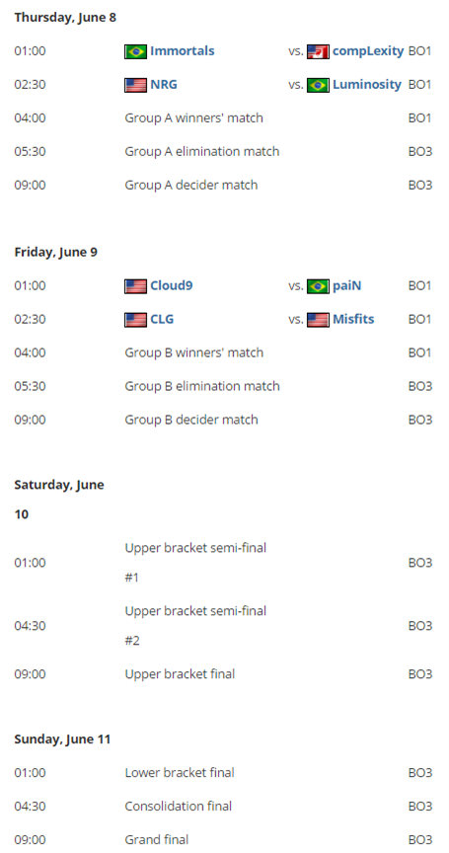This screenshot has height=853, width=449.
Task: Click the flag icon next to compLexity
Action: 318,51
